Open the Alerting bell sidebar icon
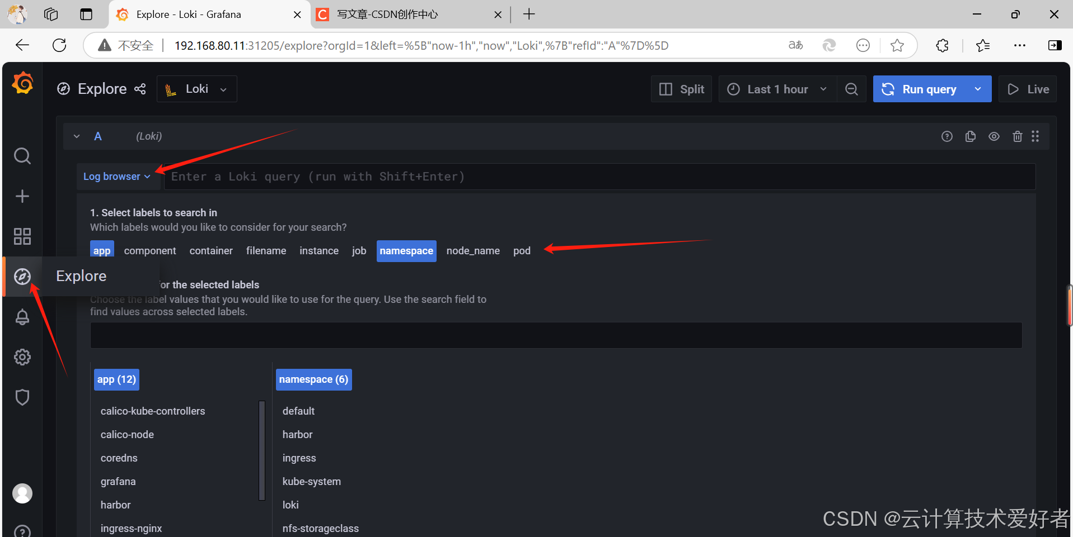 click(x=22, y=317)
